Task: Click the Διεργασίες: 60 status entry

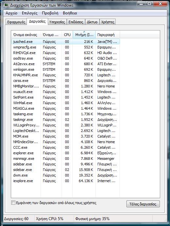Action: 16,219
